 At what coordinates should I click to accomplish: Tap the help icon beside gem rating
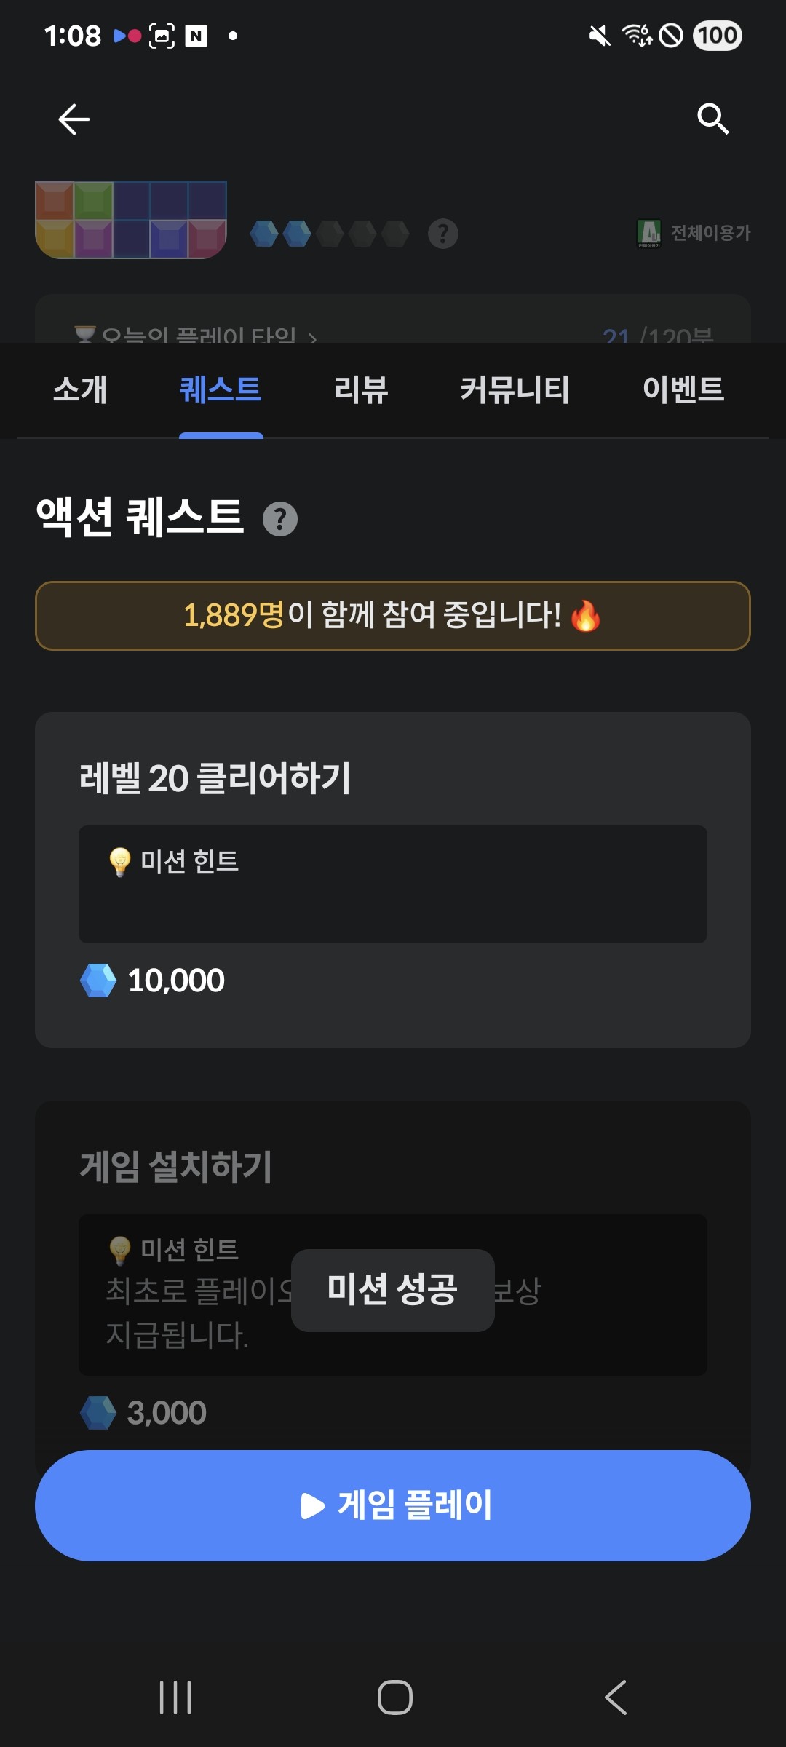[442, 234]
